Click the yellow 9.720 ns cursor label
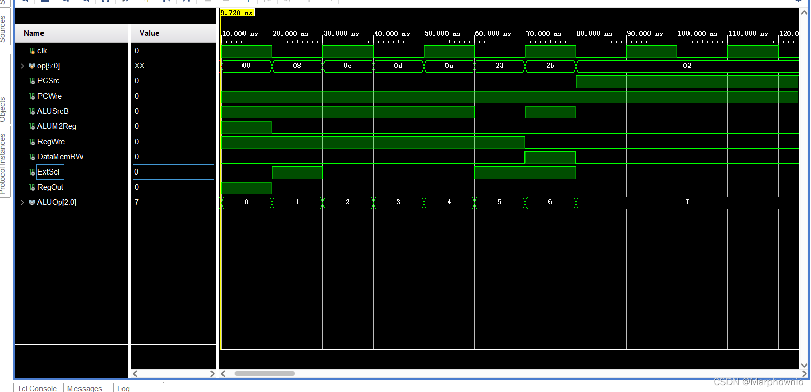The width and height of the screenshot is (811, 392). (237, 13)
